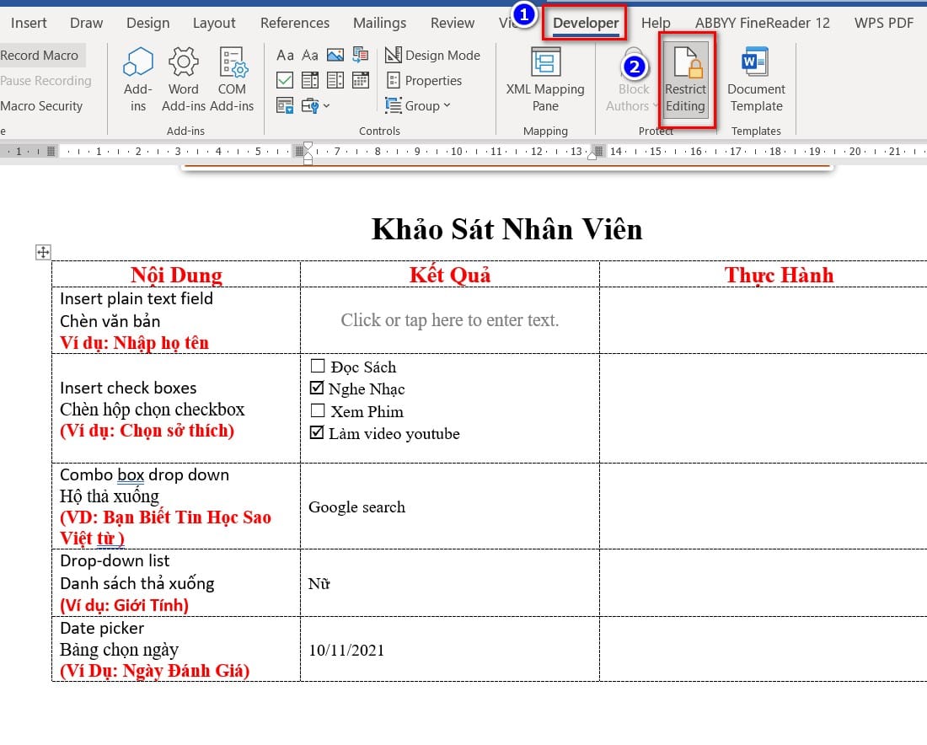Open the XML Mapping Pane

click(545, 79)
